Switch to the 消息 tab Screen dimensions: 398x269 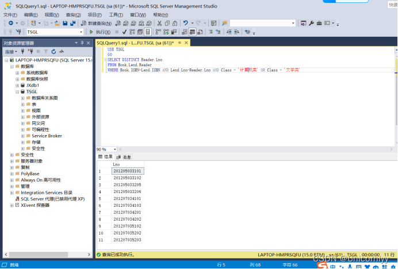coord(123,157)
